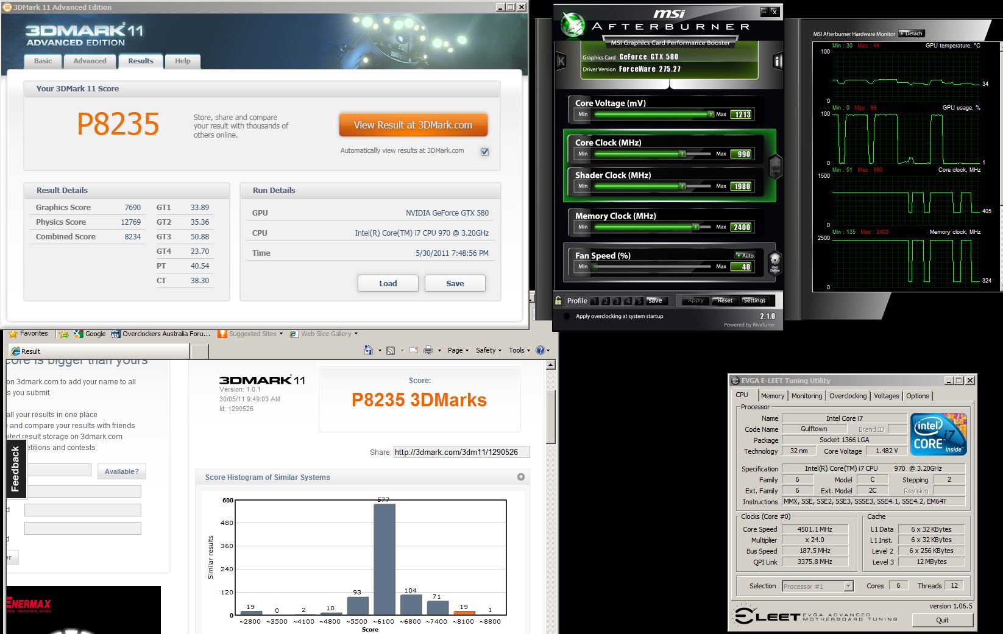Switch to the Advanced tab in 3DMark

pos(90,61)
